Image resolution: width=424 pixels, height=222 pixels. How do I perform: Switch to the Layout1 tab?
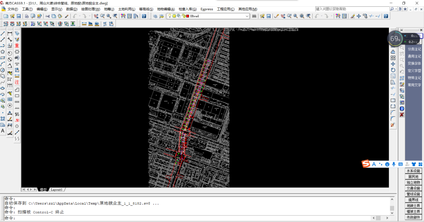57,189
